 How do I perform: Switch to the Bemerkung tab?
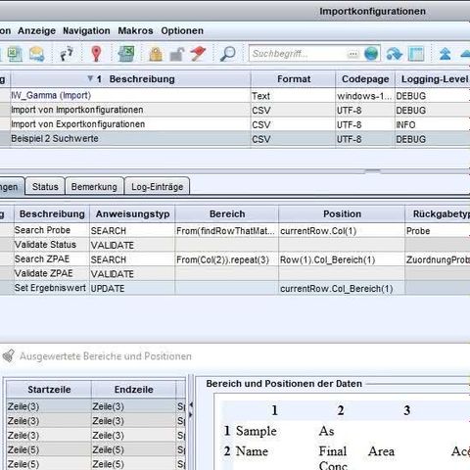tap(94, 187)
